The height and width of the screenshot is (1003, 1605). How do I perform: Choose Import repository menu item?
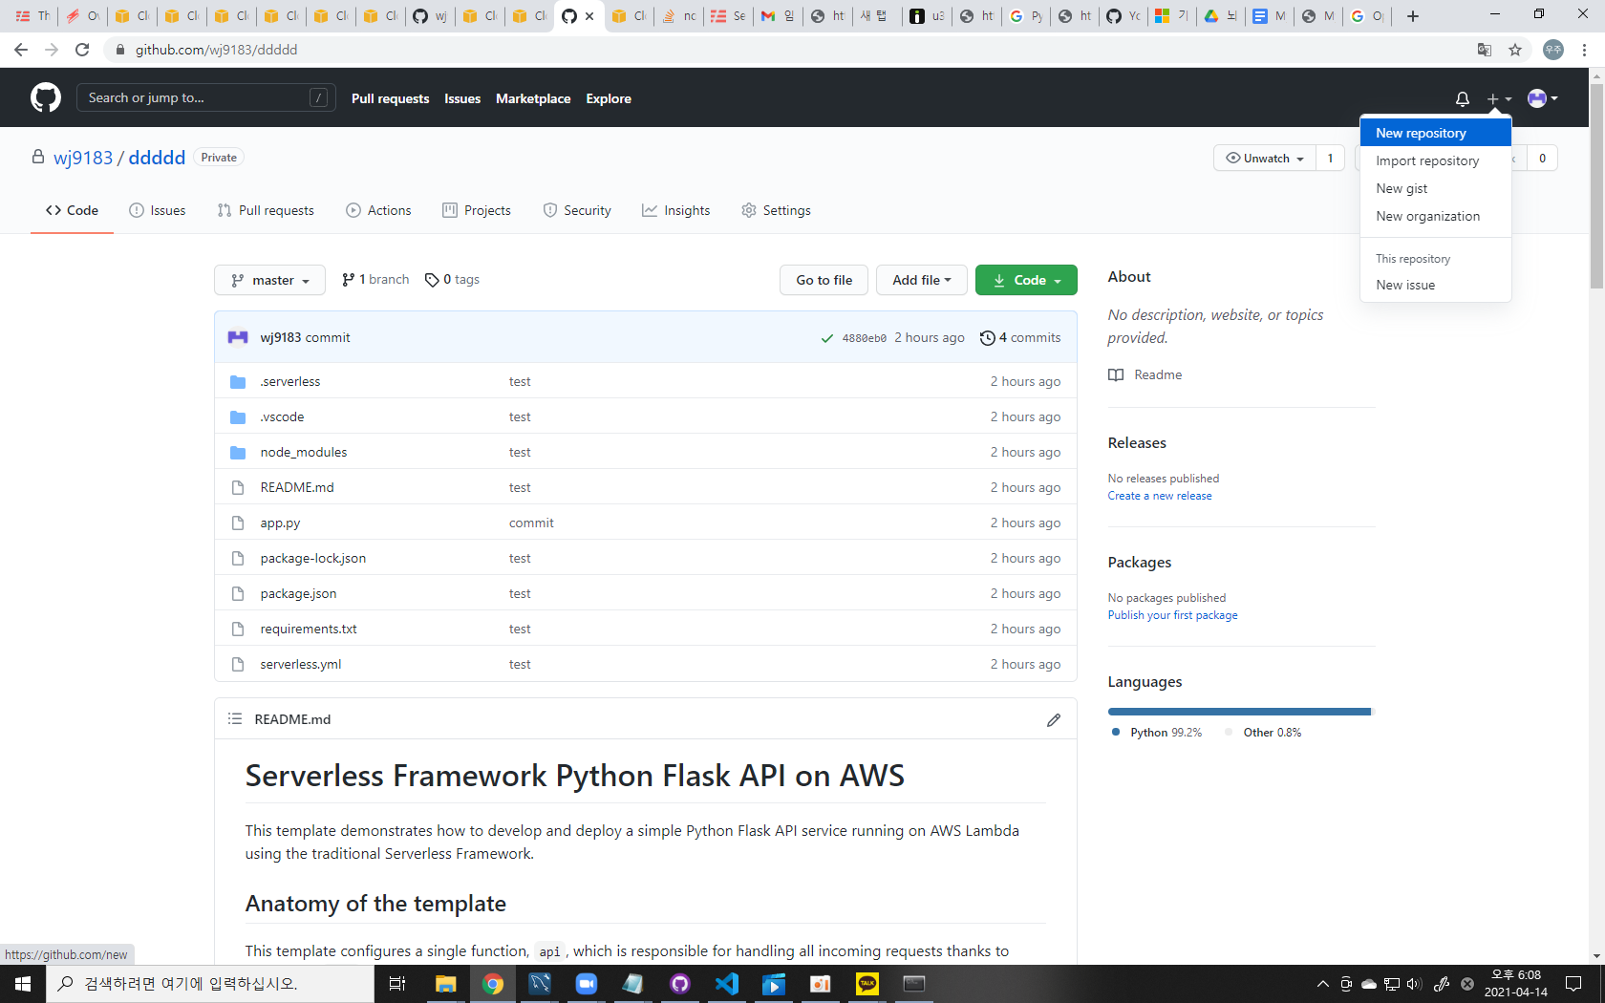[x=1435, y=160]
